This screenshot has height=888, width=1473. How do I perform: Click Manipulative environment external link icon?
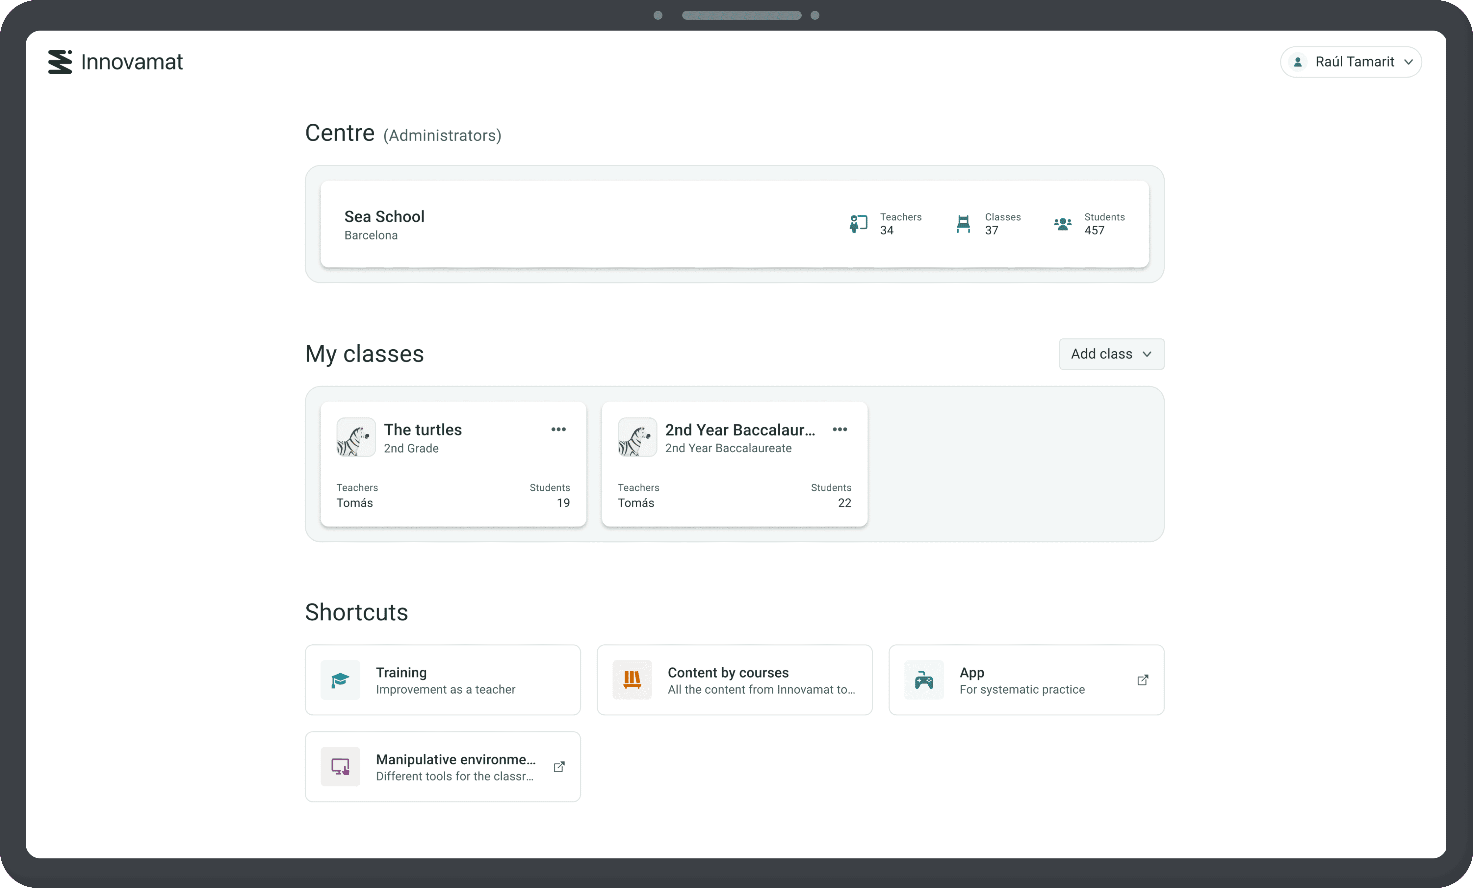pos(559,767)
